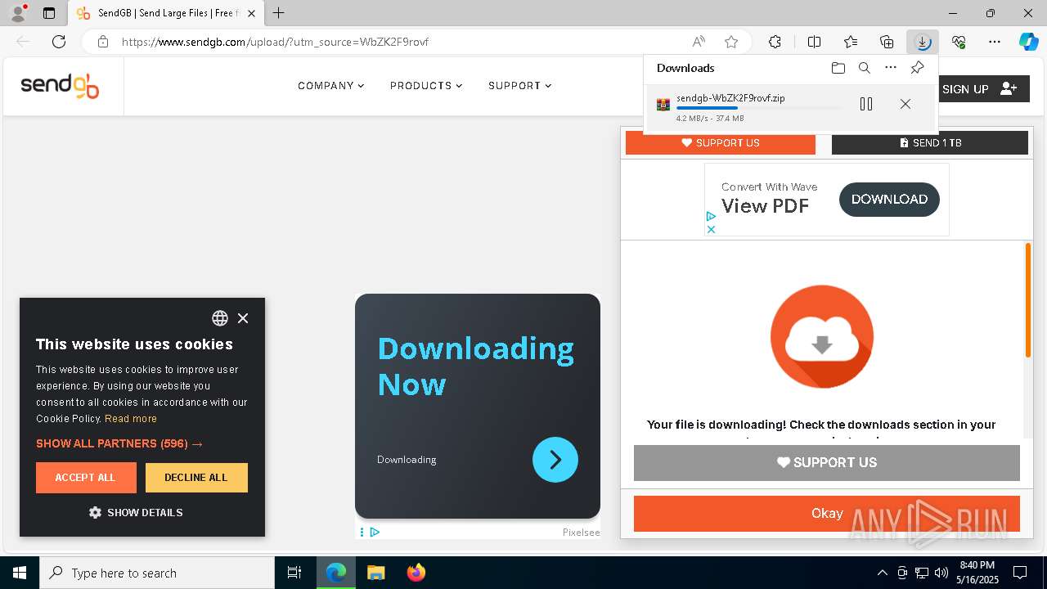Click the Downloading Now ad arrow button
Image resolution: width=1047 pixels, height=589 pixels.
coord(555,460)
